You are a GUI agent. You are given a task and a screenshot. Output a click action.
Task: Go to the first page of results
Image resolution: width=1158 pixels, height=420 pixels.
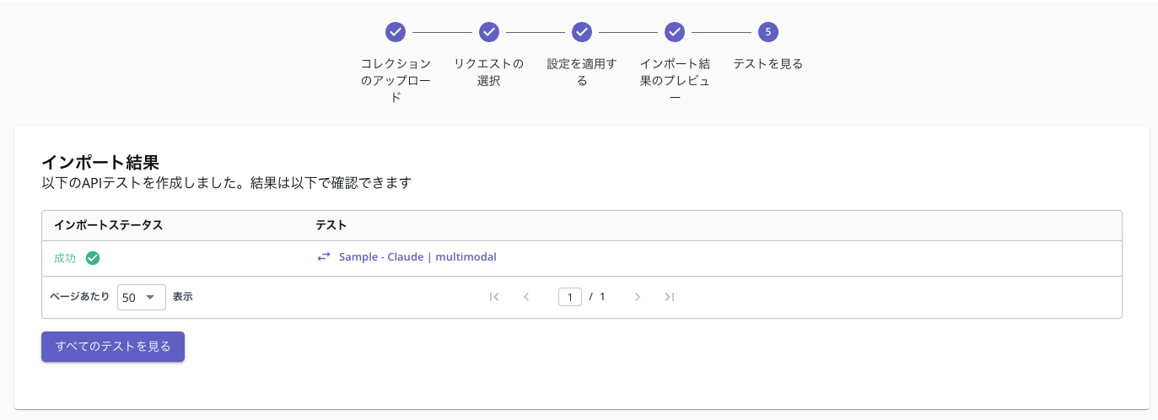[494, 297]
